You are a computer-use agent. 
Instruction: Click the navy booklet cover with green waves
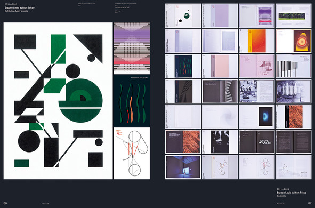click(x=183, y=66)
